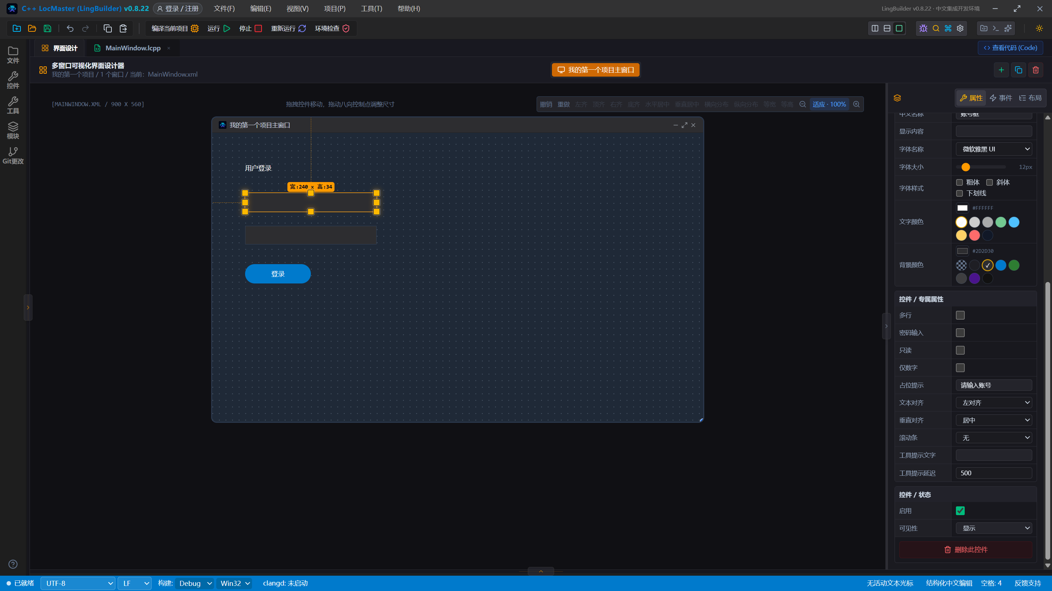Click 编译当前项目 button

175,28
